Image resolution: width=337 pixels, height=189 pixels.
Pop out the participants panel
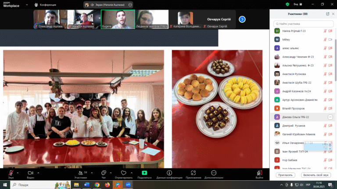tap(327, 14)
